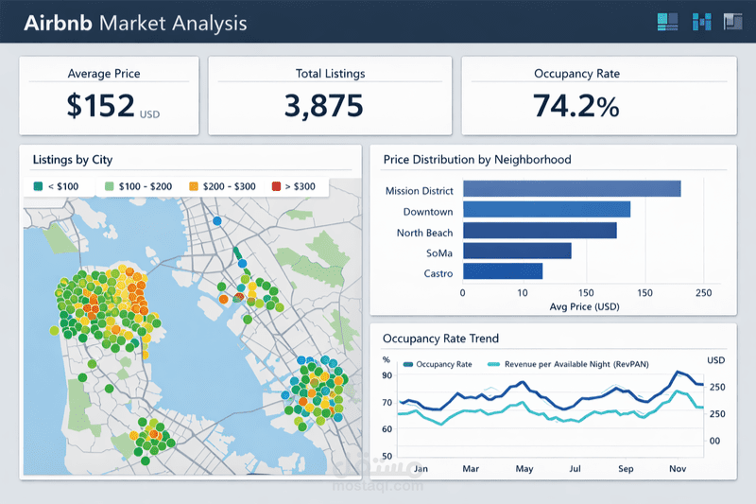Click the '90' value on the percent axis
Screen dimensions: 756x504
(387, 375)
